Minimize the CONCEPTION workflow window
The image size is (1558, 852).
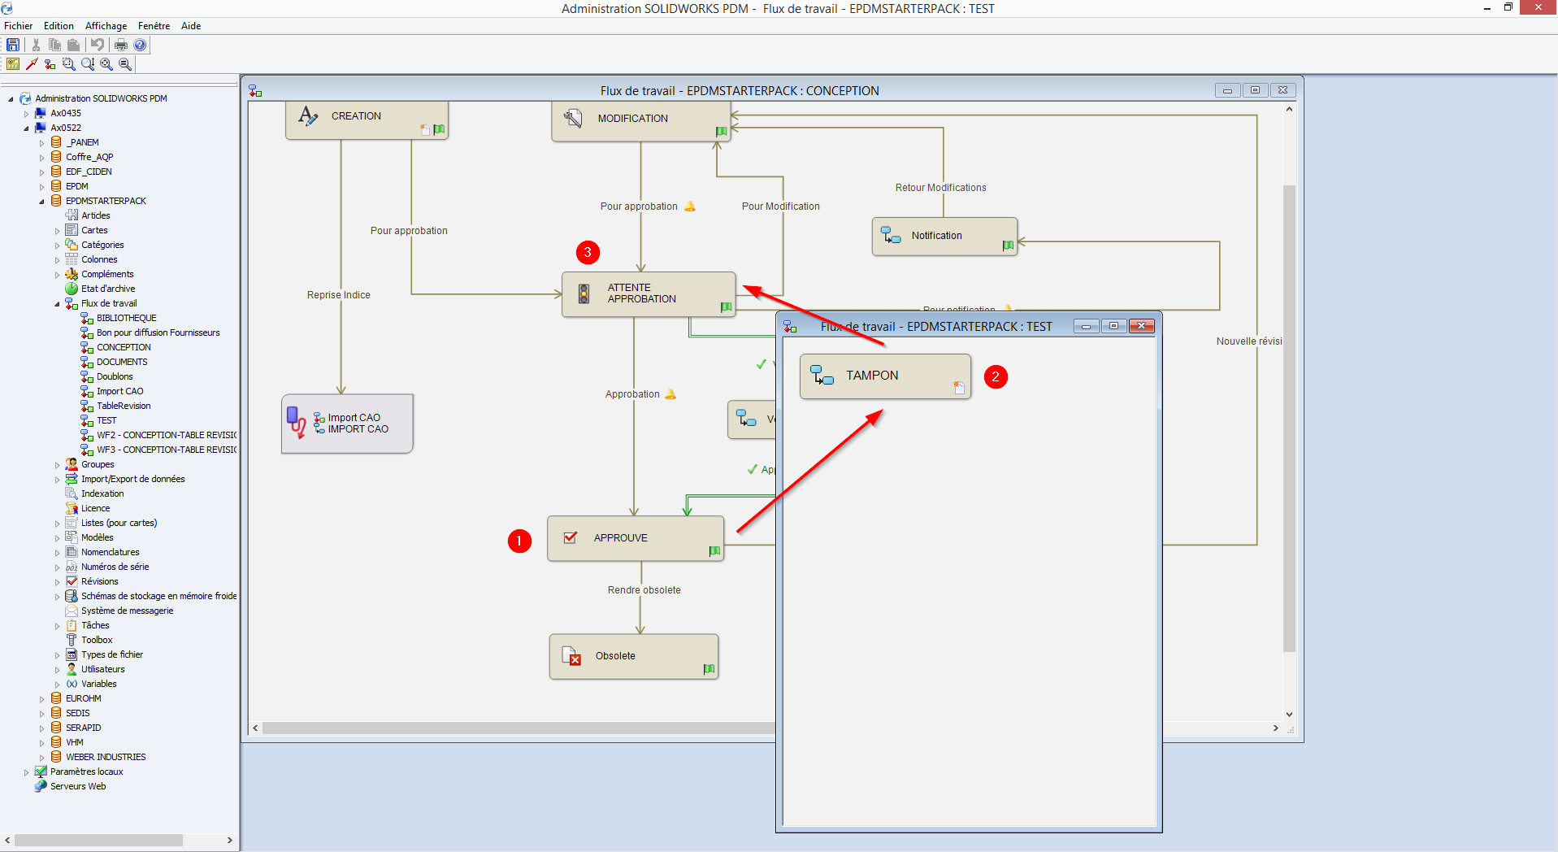(x=1227, y=90)
